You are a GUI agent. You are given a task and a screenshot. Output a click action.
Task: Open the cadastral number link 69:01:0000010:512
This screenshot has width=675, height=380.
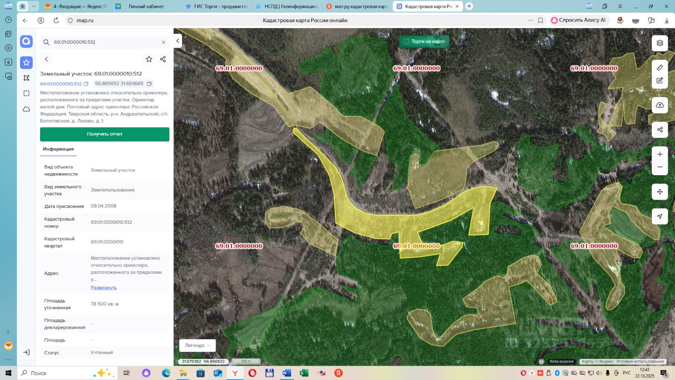[x=61, y=84]
